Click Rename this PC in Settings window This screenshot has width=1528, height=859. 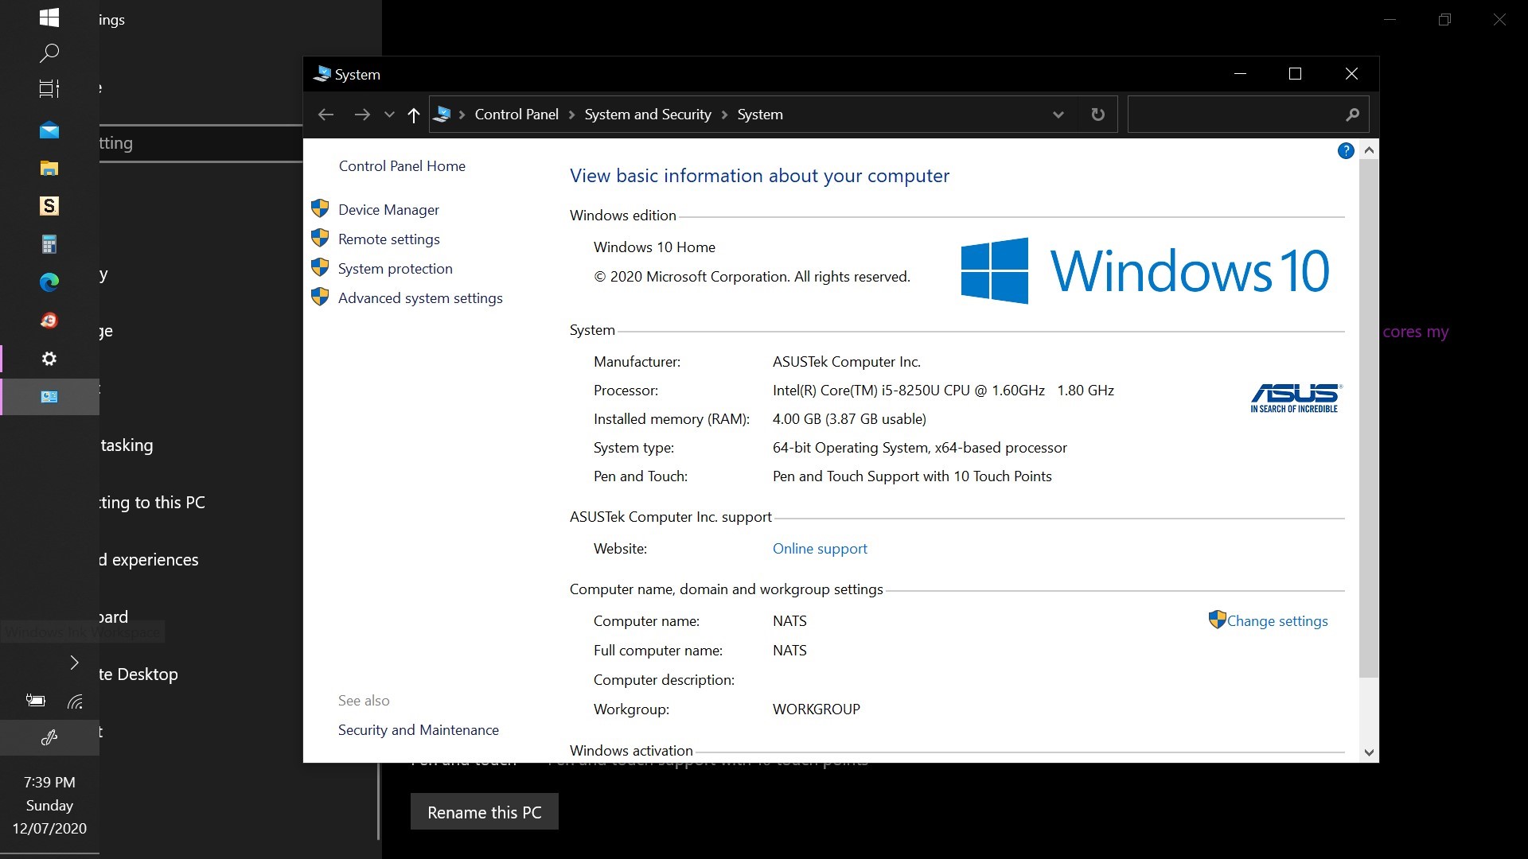pyautogui.click(x=484, y=811)
